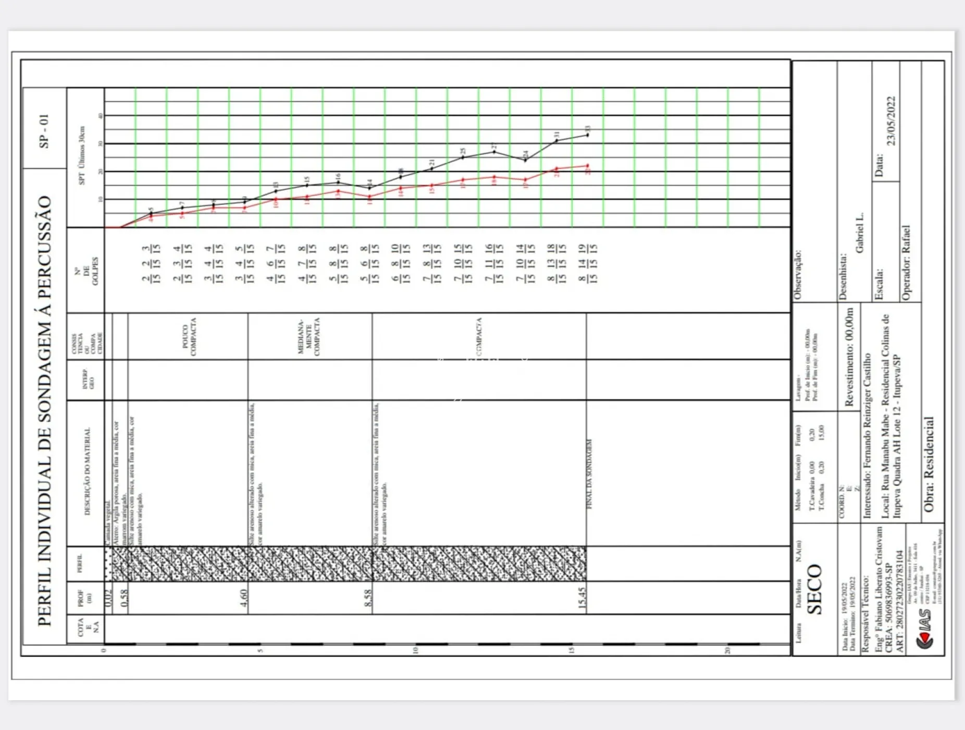Select the Obra: Residencial field

coord(929,464)
